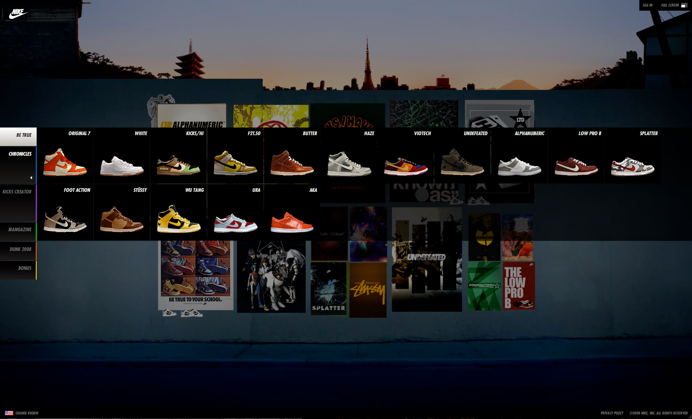Select the Alphanumeric grey-white shoe
This screenshot has height=419, width=692.
point(519,166)
